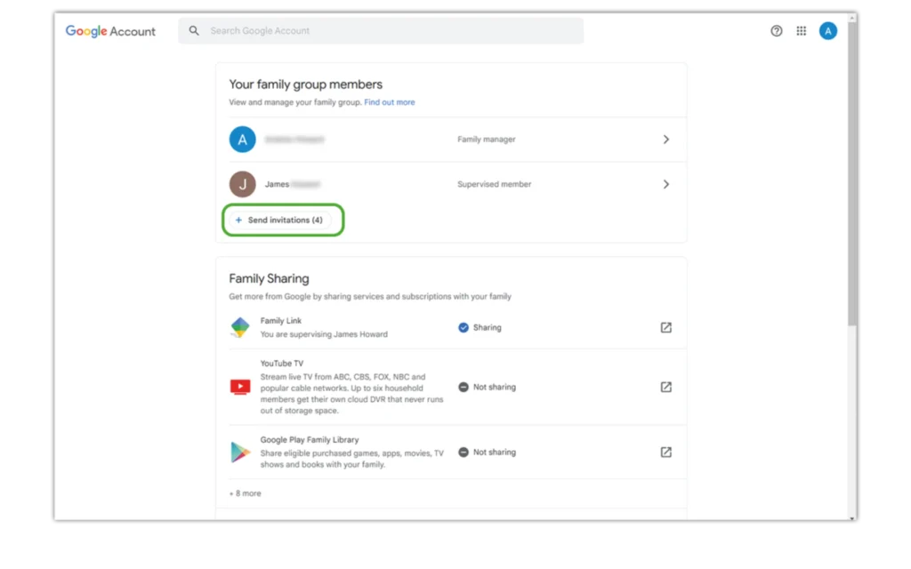Click the Sharing check icon for Family Link
Screen dimensions: 911x569
463,327
